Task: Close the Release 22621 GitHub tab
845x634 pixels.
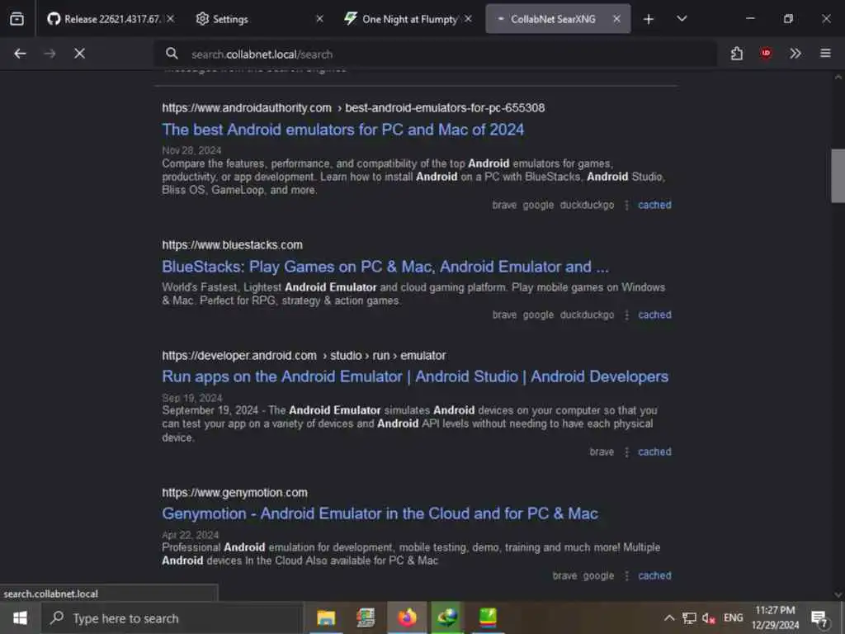Action: click(170, 19)
